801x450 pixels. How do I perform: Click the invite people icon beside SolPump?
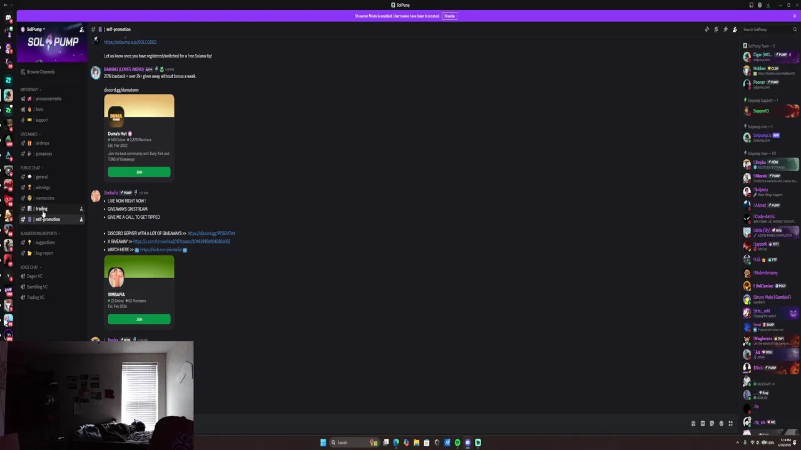(81, 29)
